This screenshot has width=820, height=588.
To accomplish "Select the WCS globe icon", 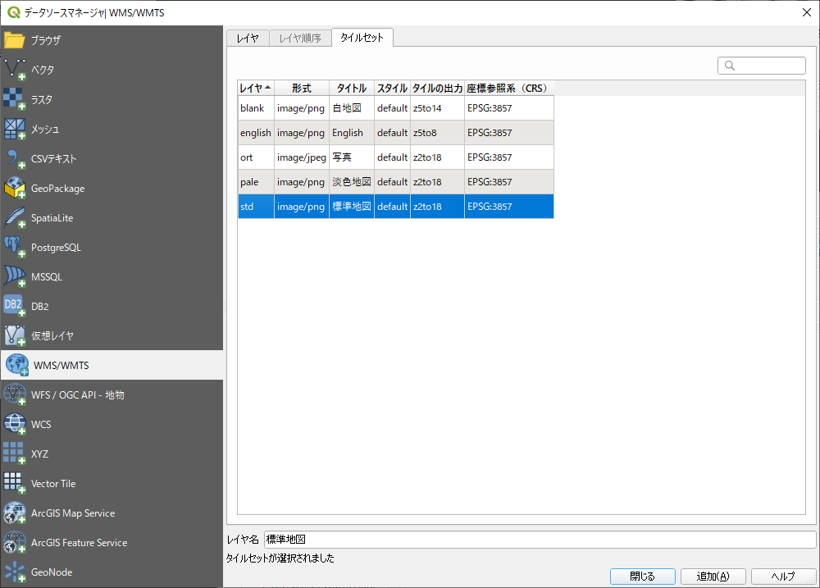I will click(x=14, y=424).
